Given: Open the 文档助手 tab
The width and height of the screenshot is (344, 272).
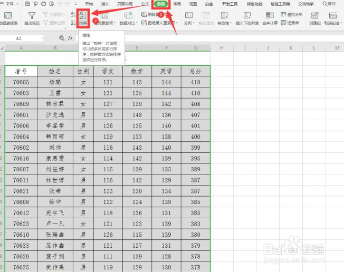Looking at the screenshot, I should [x=306, y=4].
